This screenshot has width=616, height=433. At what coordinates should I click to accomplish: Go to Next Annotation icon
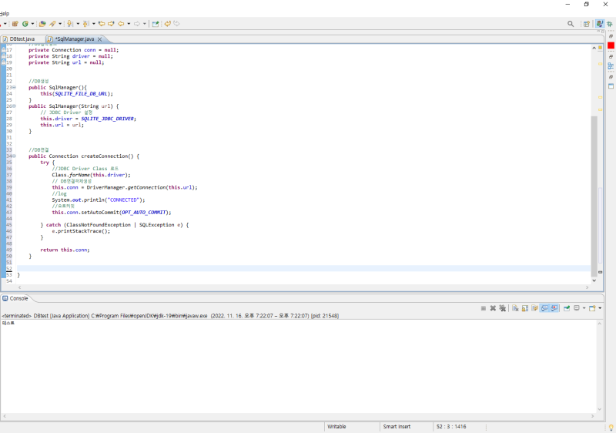(70, 24)
